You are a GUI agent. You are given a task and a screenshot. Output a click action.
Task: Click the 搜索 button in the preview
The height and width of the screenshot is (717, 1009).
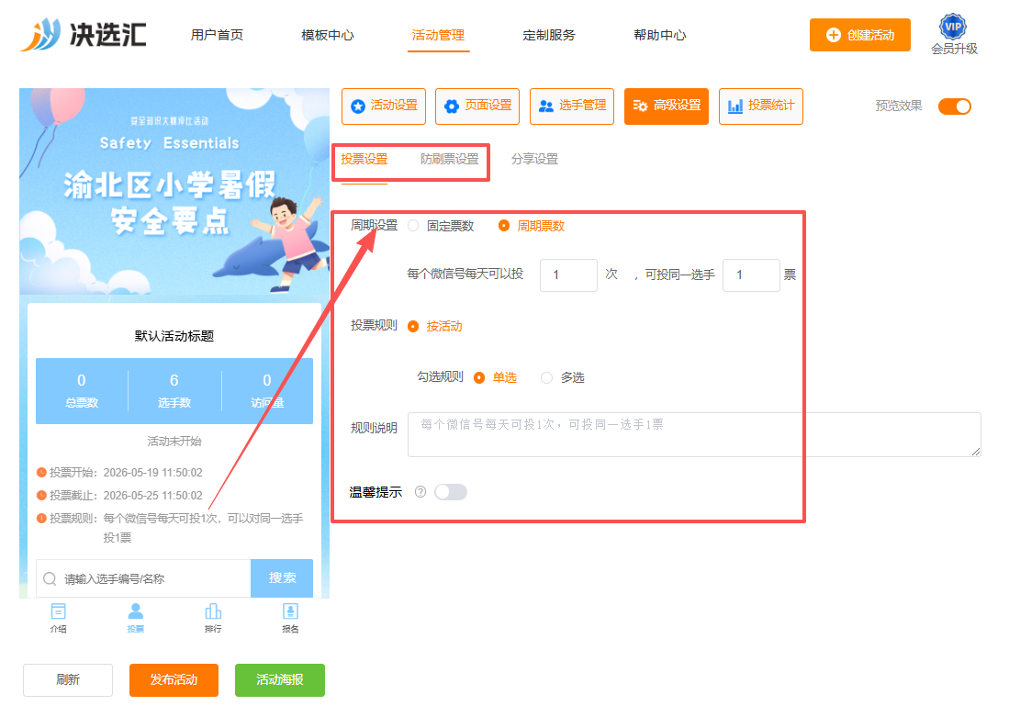(282, 578)
